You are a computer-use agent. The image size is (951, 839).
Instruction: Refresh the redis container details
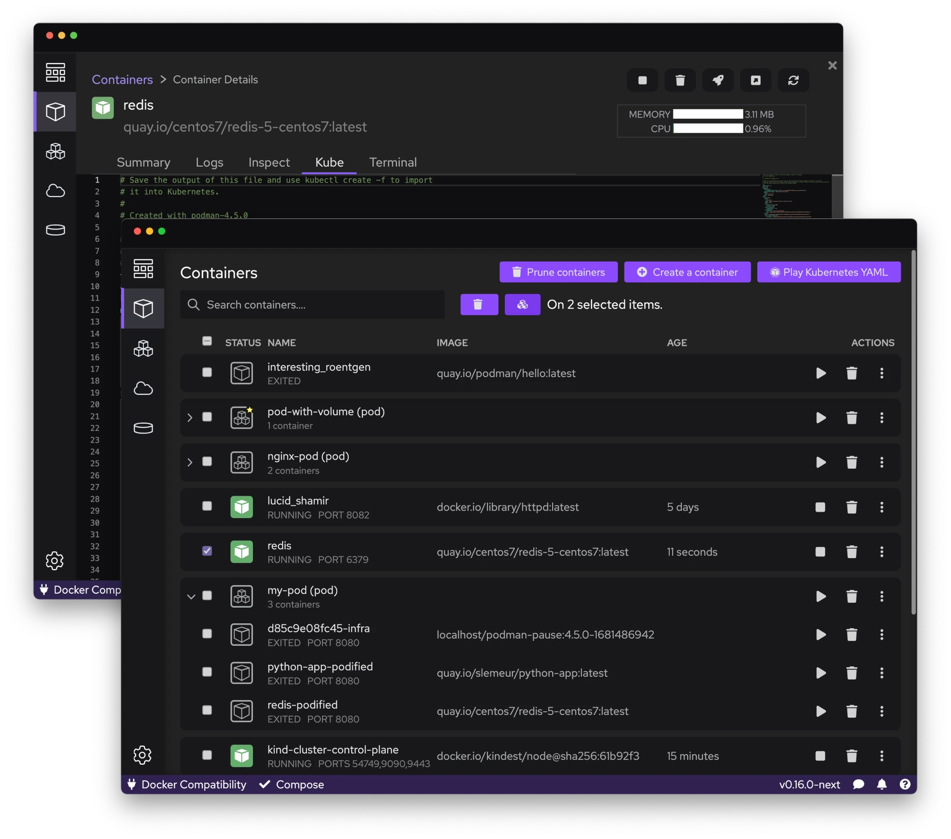click(794, 80)
